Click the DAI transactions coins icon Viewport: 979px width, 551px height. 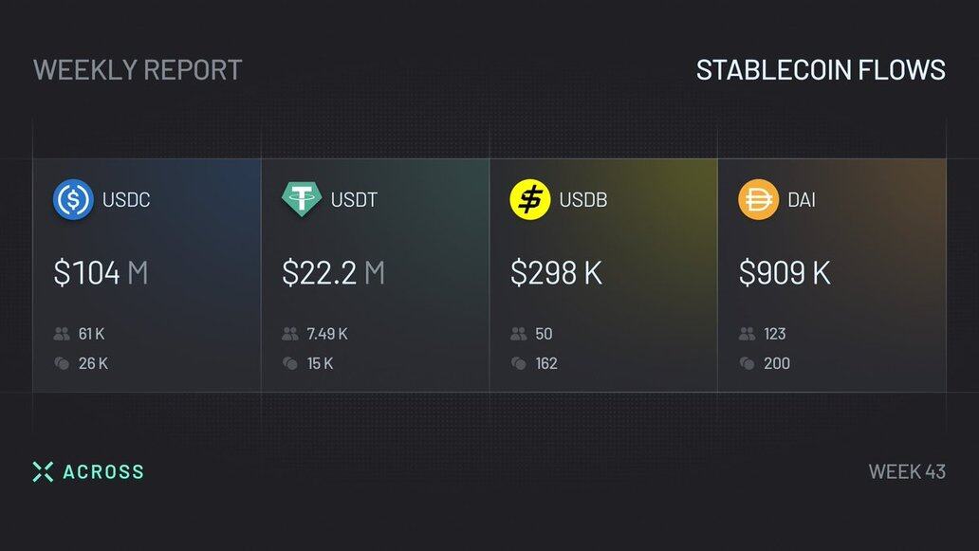(748, 363)
